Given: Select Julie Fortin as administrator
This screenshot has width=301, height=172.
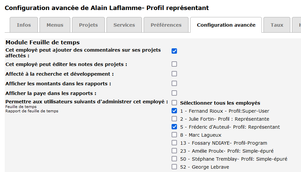Looking at the screenshot, I should [x=174, y=119].
